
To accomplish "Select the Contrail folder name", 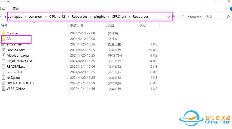I will [13, 33].
